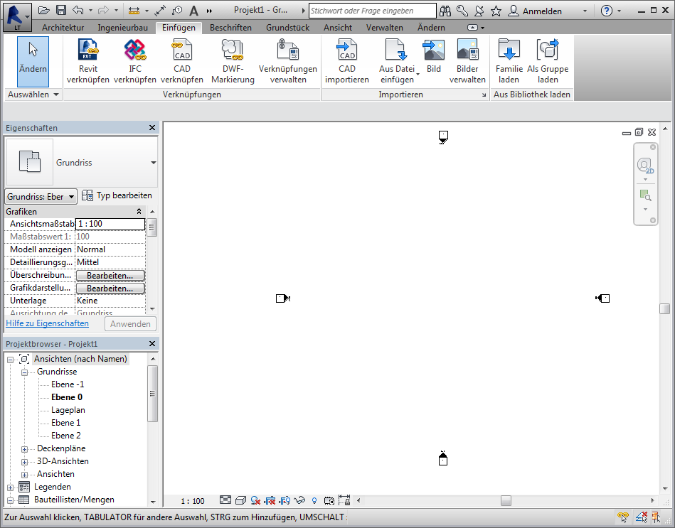The image size is (675, 528).
Task: Switch to the Ansicht tab
Action: [337, 28]
